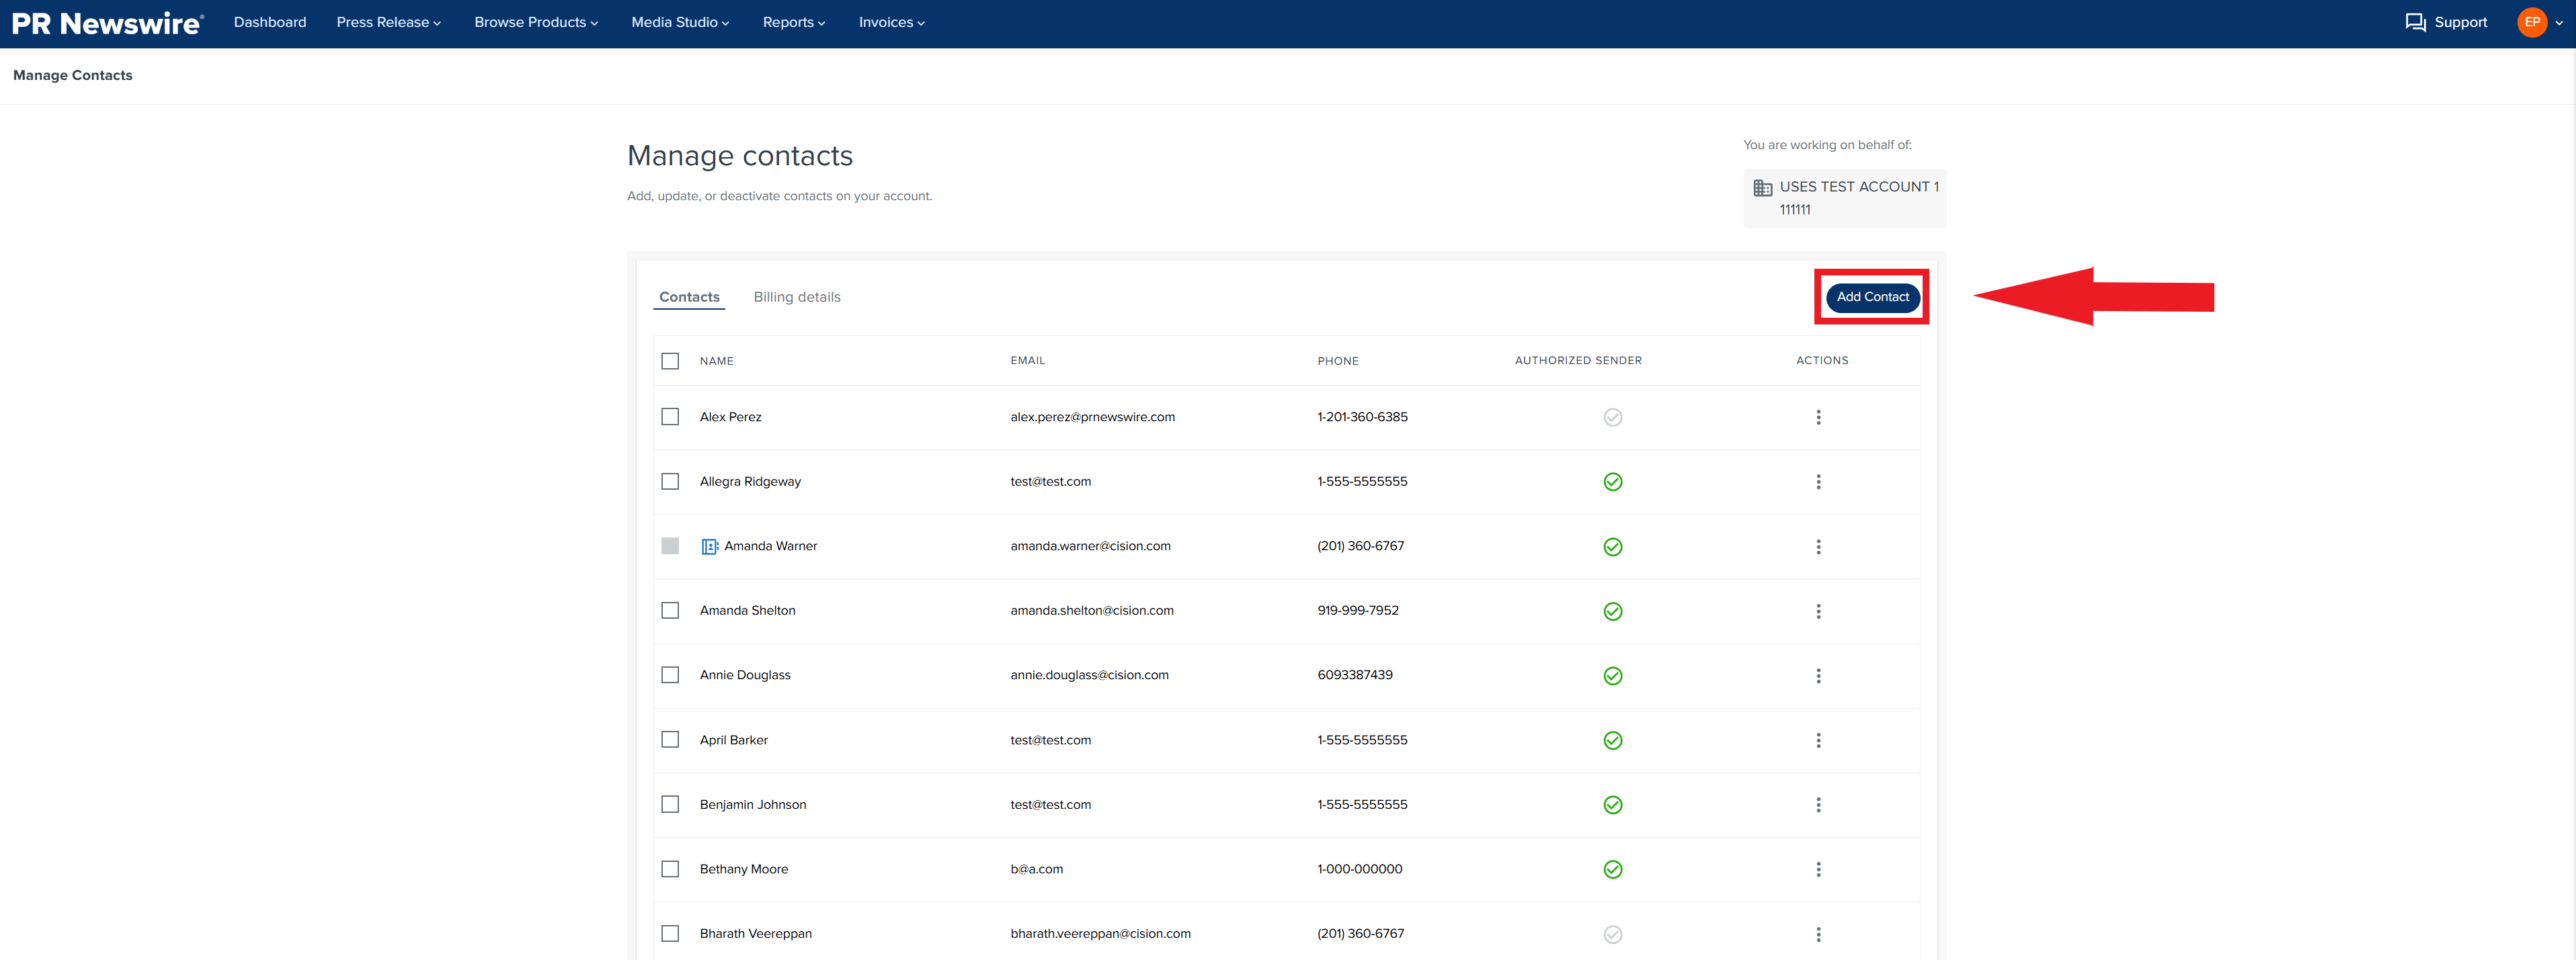Click building icon beside USES TEST ACCOUNT 1
This screenshot has width=2576, height=960.
(x=1762, y=188)
